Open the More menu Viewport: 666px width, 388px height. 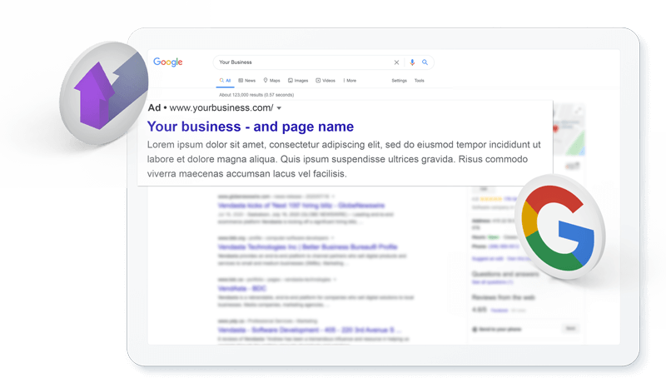click(350, 80)
